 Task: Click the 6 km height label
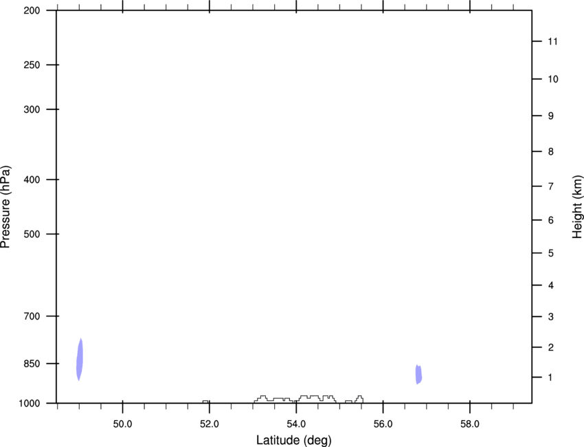[551, 220]
